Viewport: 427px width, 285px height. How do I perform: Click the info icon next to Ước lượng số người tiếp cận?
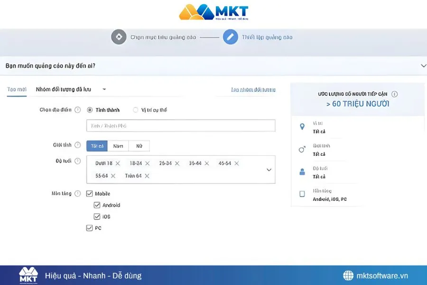[393, 94]
